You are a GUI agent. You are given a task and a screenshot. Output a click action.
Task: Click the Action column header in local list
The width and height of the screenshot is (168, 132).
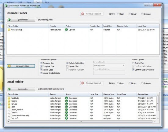[77, 94]
